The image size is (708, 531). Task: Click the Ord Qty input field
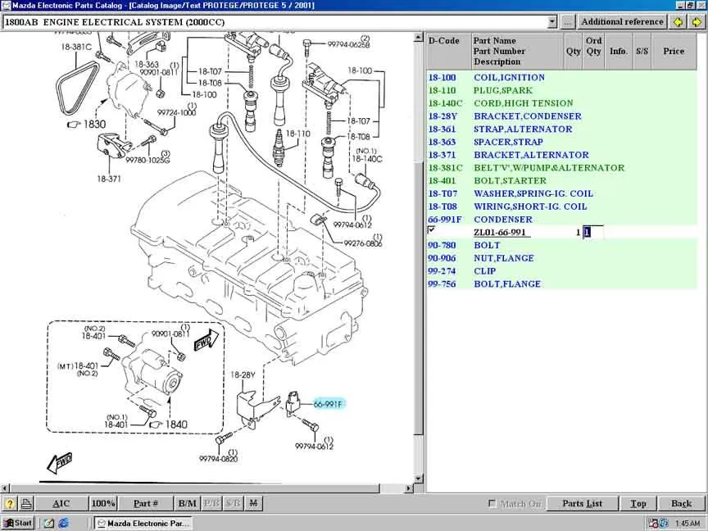pyautogui.click(x=592, y=232)
